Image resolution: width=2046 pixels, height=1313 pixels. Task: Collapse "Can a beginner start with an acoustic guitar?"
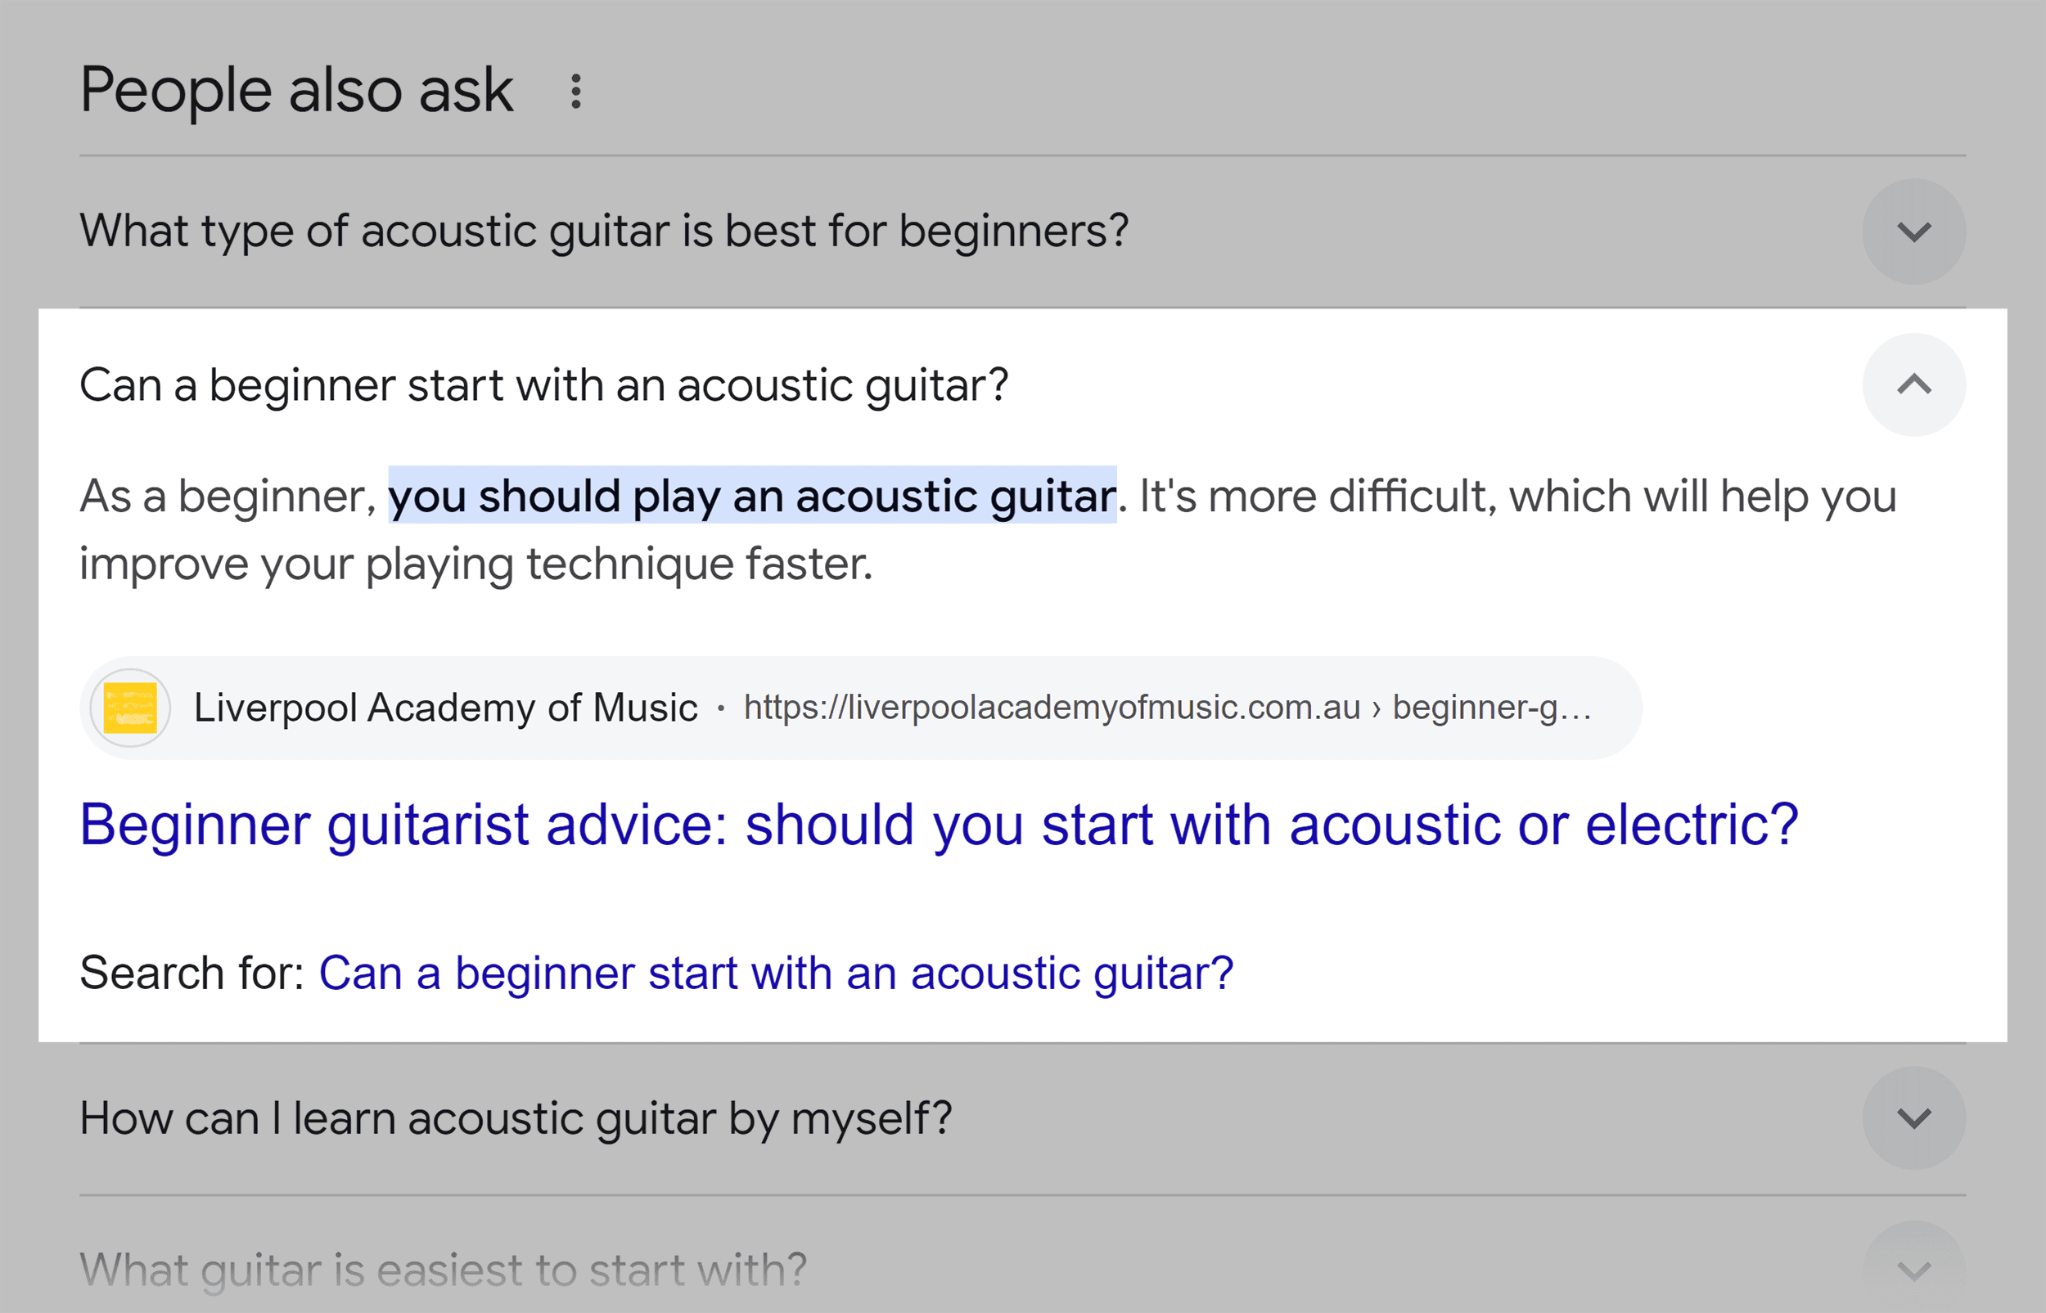click(x=544, y=385)
